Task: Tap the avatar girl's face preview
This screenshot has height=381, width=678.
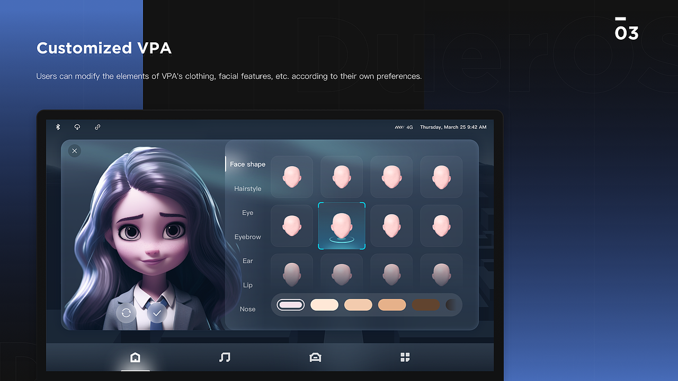Action: 151,233
